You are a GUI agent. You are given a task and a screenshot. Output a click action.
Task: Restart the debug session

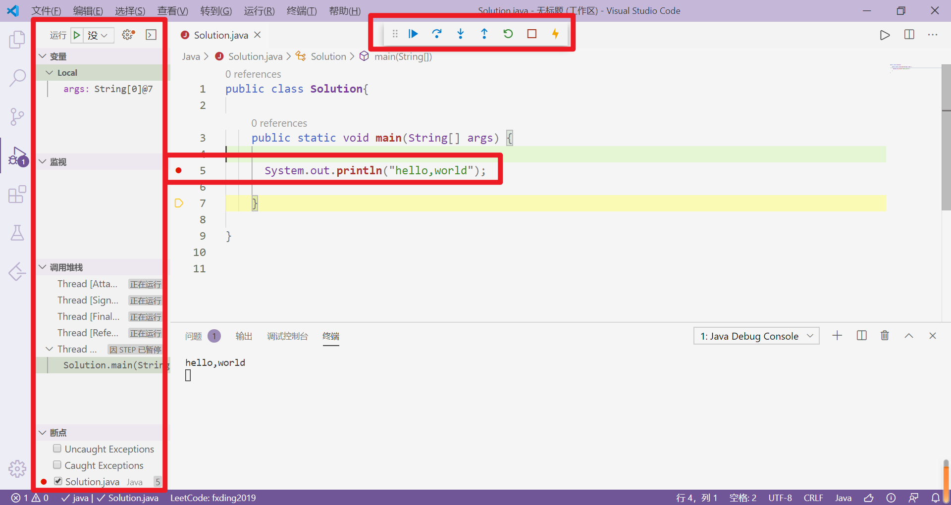(x=508, y=34)
